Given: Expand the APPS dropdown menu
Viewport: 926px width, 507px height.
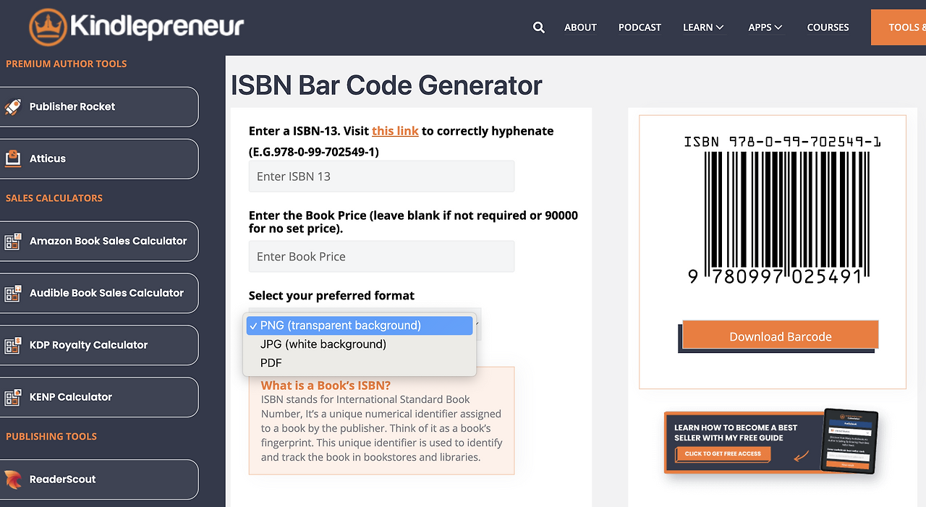Looking at the screenshot, I should point(765,27).
